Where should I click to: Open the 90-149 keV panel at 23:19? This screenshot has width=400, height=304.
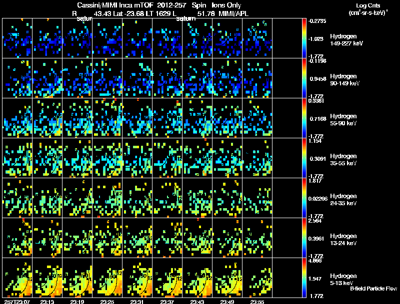[77, 78]
